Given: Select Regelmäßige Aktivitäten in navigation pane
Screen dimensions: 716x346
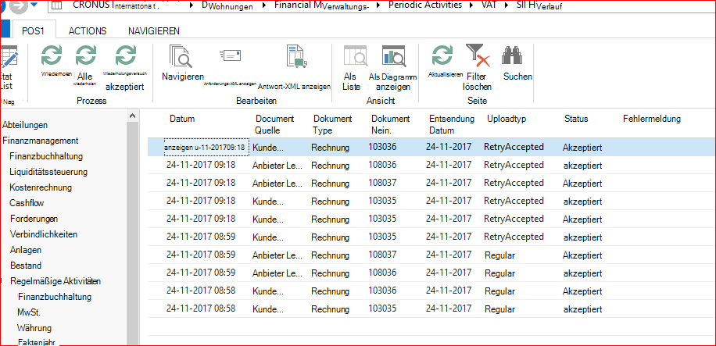Looking at the screenshot, I should (x=55, y=281).
